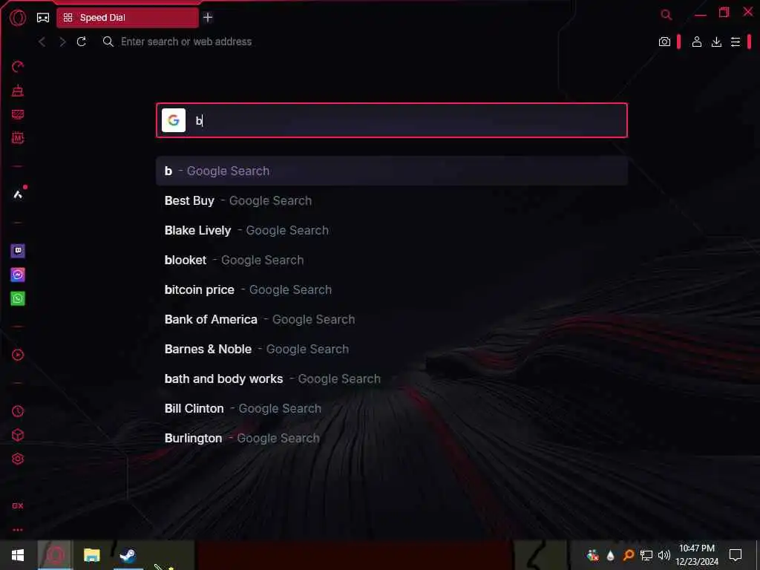Open sidebar three-dots more options
The width and height of the screenshot is (760, 570).
(18, 530)
